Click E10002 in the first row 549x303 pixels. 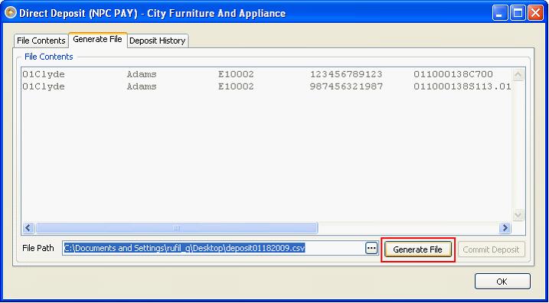pyautogui.click(x=236, y=74)
